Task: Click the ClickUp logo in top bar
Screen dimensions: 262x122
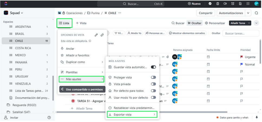Action: [6, 4]
